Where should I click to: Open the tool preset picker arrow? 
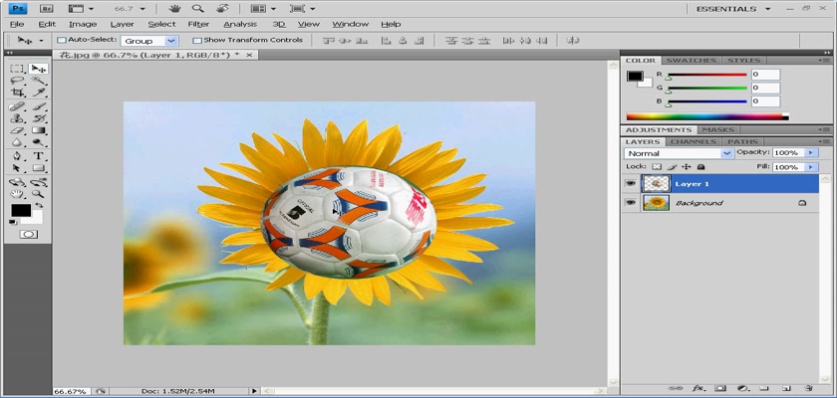click(41, 41)
